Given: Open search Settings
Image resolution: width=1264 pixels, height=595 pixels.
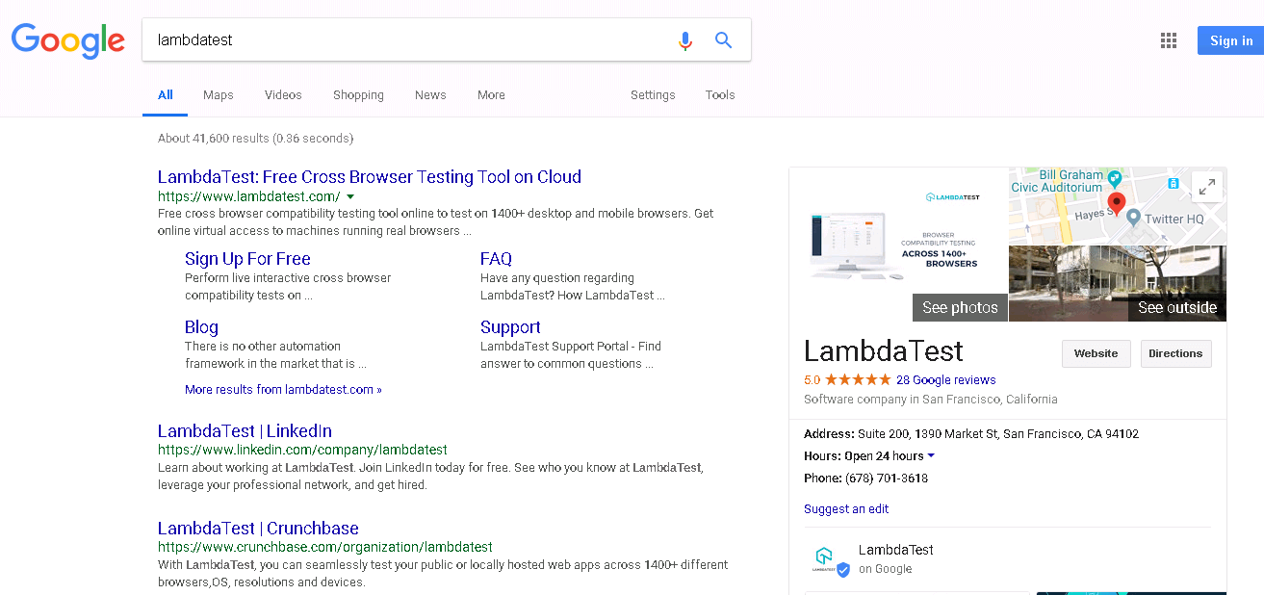Looking at the screenshot, I should coord(653,94).
